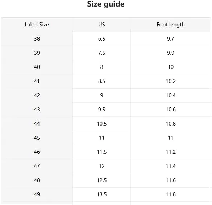212x205 pixels.
Task: Click US size 10.5 cell
Action: [x=102, y=124]
